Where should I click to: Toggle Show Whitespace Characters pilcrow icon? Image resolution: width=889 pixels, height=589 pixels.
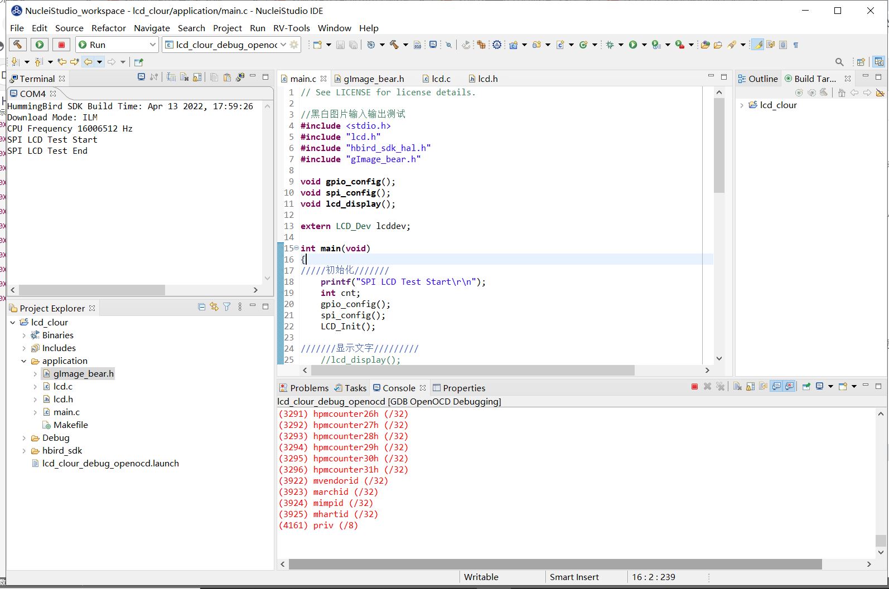click(x=796, y=45)
